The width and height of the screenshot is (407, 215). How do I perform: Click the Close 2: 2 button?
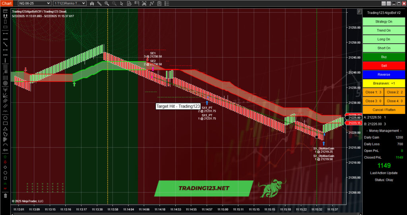(x=395, y=92)
